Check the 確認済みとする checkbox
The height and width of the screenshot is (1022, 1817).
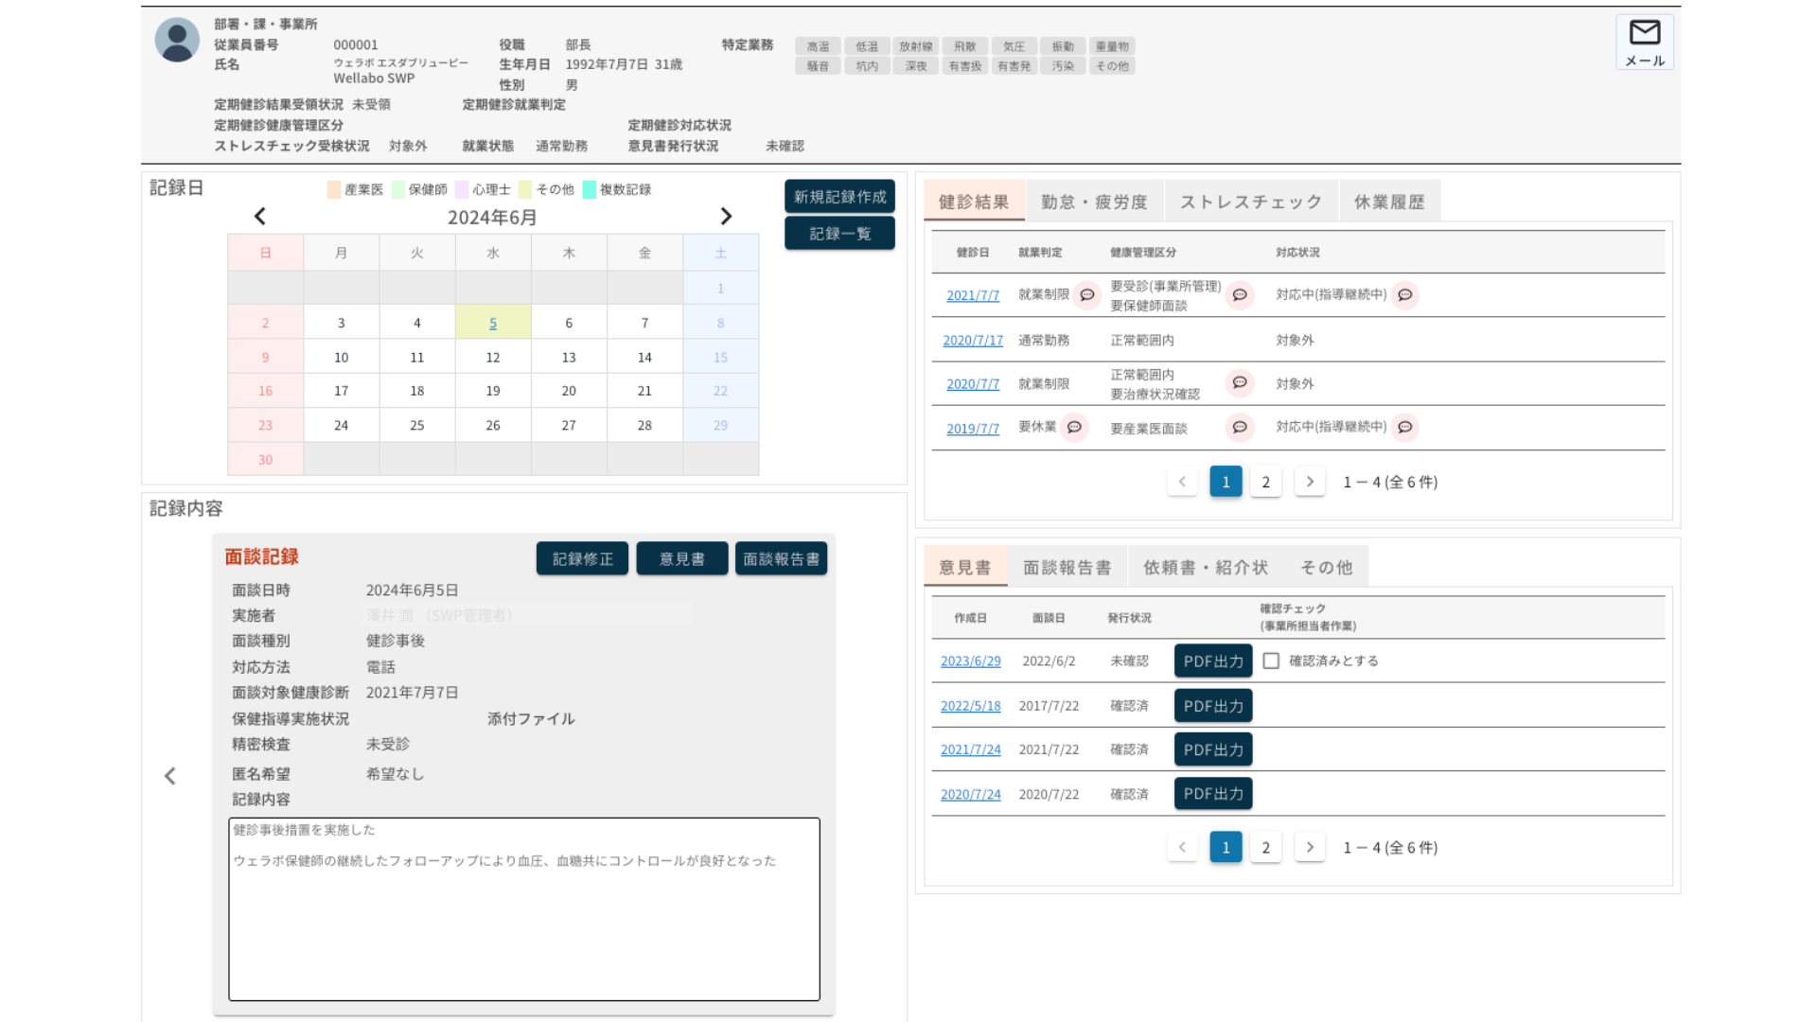coord(1271,661)
